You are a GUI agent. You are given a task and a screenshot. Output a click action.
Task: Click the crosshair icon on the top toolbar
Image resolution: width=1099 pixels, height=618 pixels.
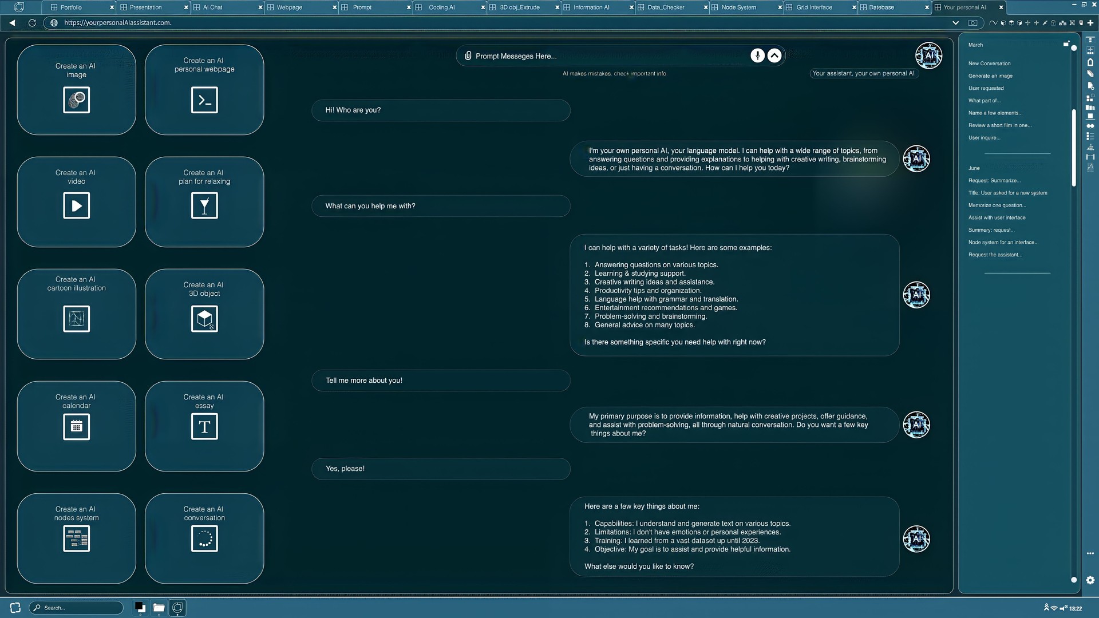click(x=1027, y=23)
